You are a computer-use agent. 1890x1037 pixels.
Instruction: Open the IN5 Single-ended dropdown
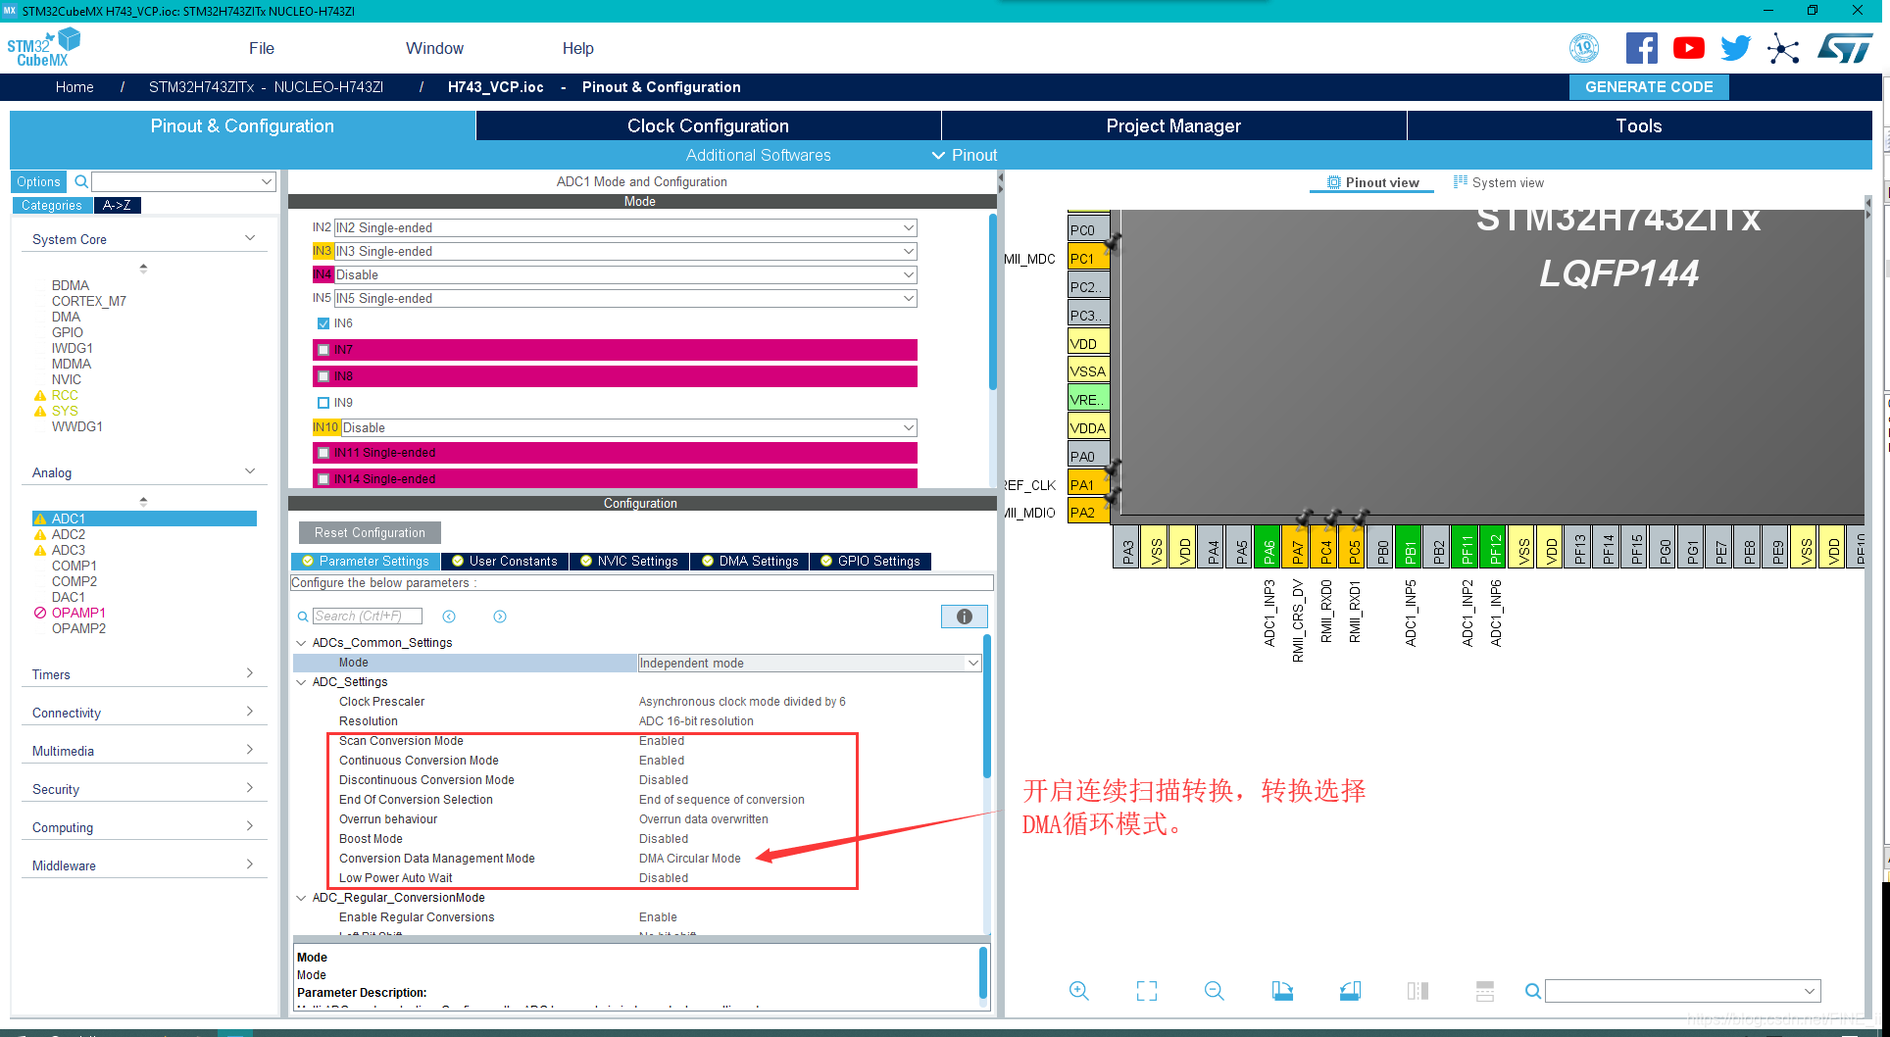625,298
